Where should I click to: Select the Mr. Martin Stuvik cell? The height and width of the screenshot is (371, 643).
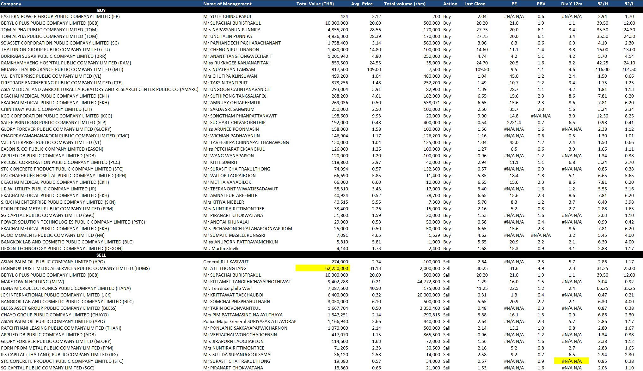221,248
